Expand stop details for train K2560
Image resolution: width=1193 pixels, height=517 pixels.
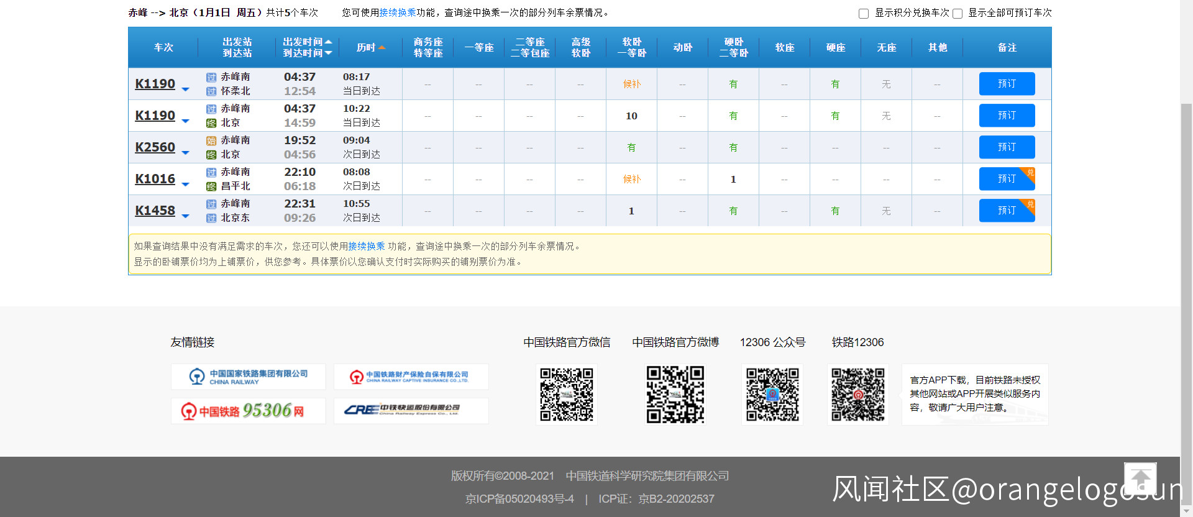[x=185, y=153]
